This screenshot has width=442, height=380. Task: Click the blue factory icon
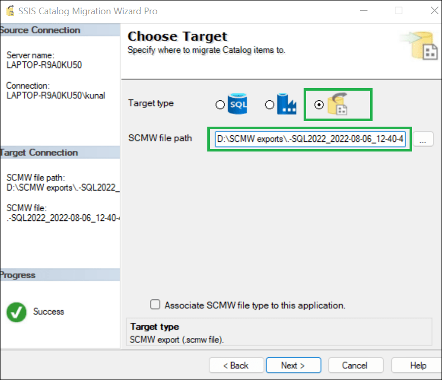pos(287,104)
